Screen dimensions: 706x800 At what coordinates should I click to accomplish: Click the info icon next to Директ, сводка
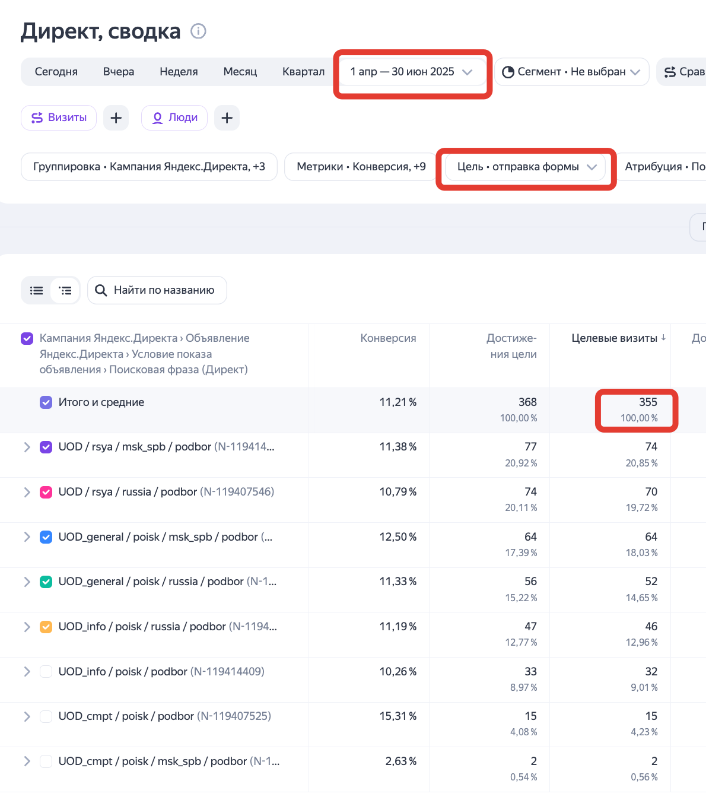pyautogui.click(x=198, y=31)
